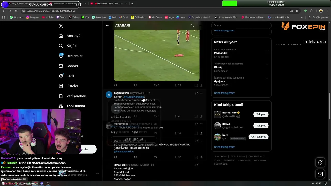Reload the page
Viewport: 331px width, 186px height.
pos(16,11)
